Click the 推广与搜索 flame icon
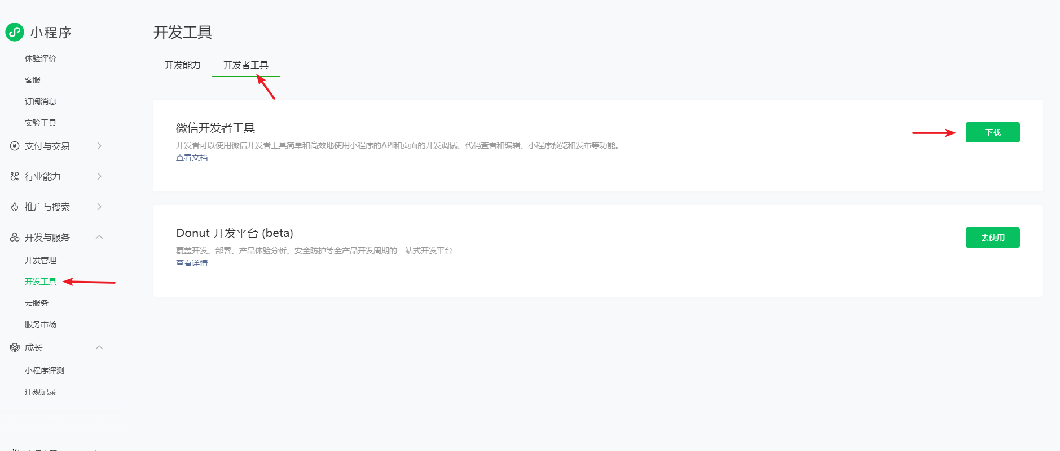 click(15, 207)
